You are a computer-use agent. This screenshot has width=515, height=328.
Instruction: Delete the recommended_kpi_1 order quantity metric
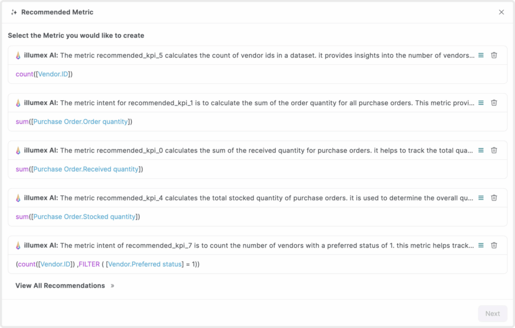(x=494, y=103)
